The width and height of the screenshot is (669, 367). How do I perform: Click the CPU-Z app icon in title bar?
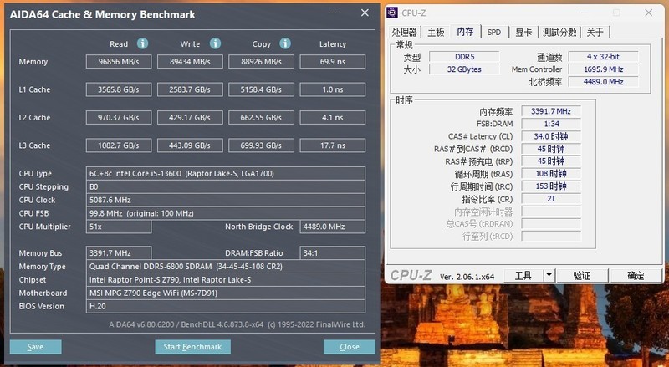pyautogui.click(x=392, y=13)
